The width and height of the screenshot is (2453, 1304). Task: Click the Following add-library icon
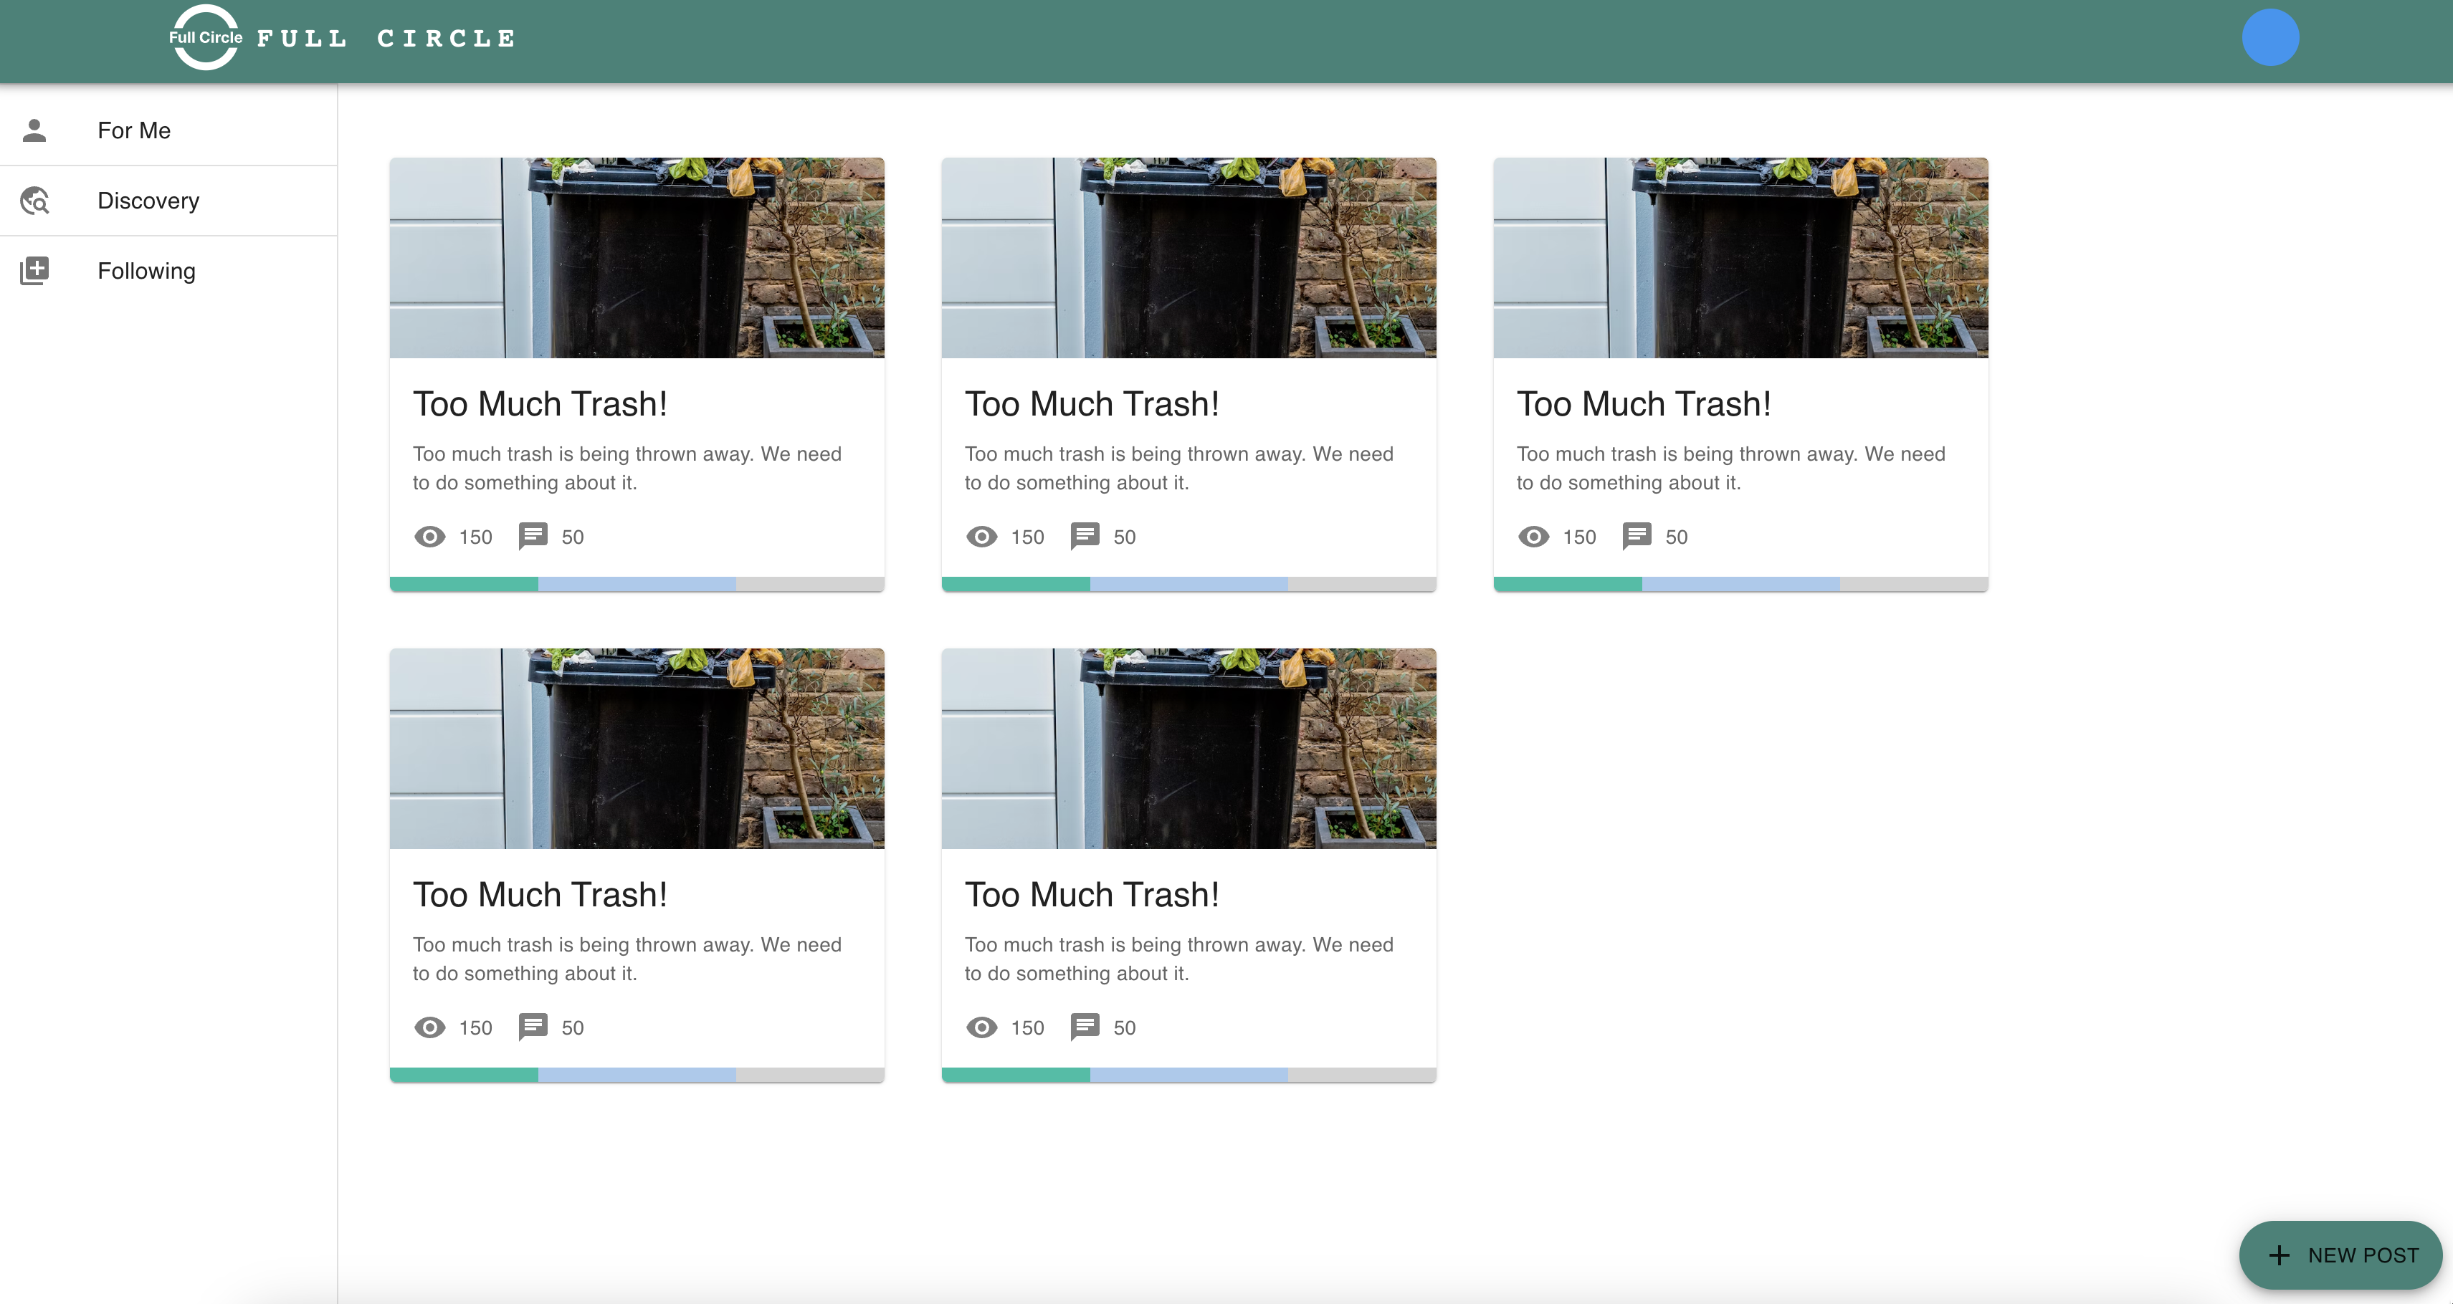[x=34, y=272]
